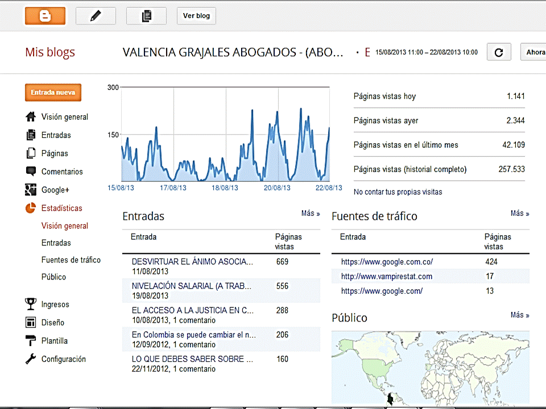
Task: Open post LO QUE DEBES SABER SOBRE ...
Action: tap(192, 359)
